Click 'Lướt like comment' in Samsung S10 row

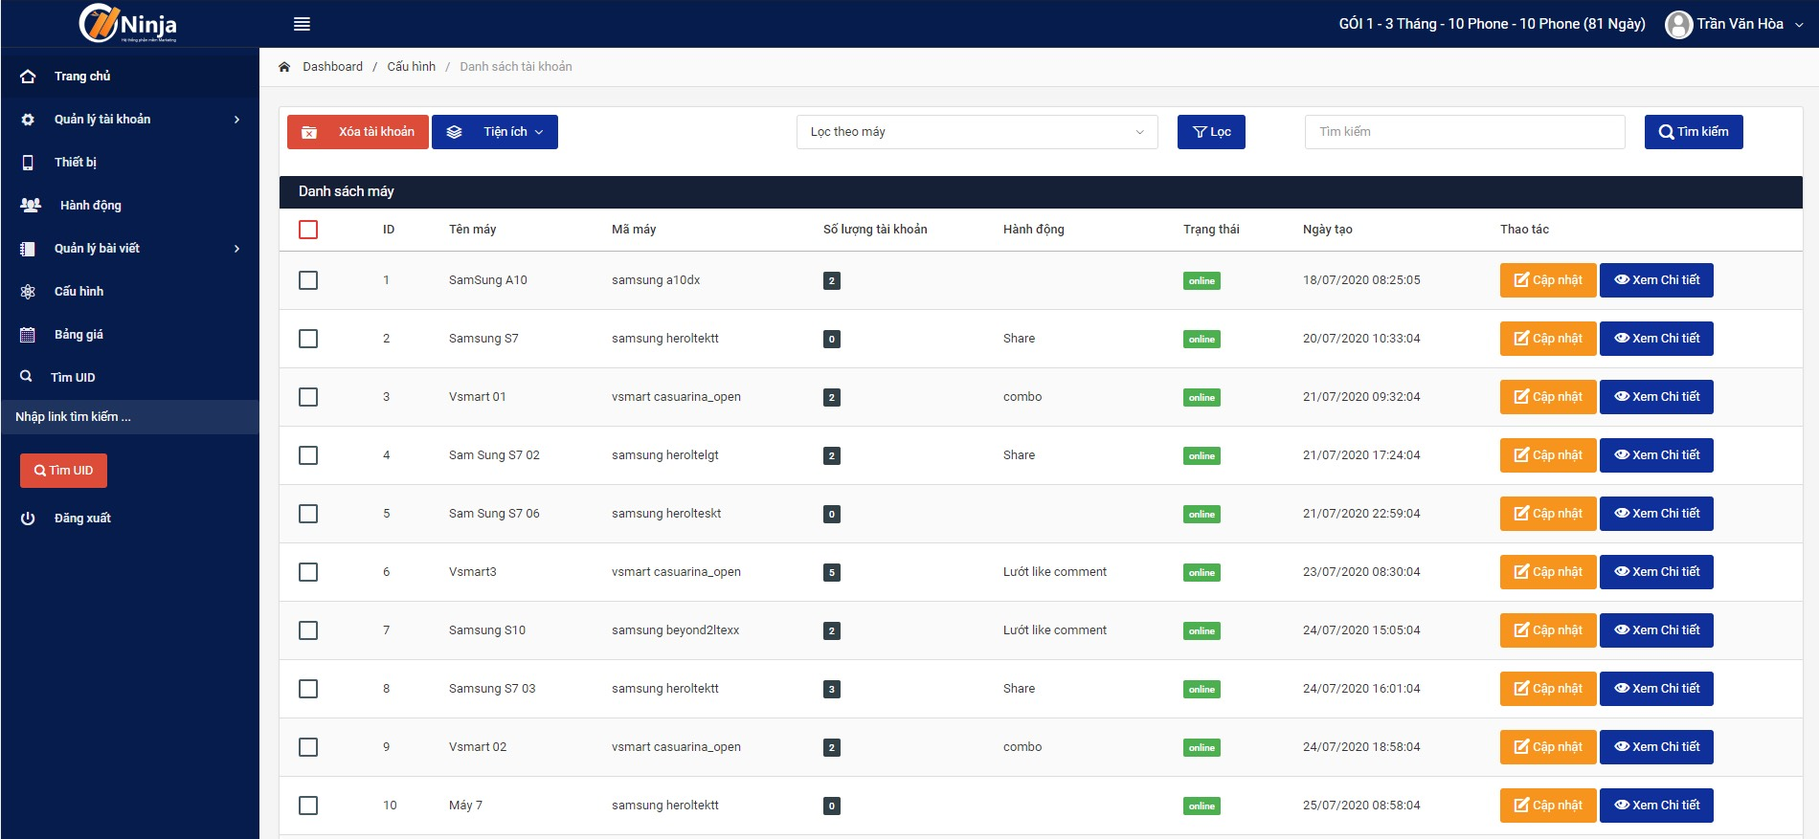coord(1054,630)
